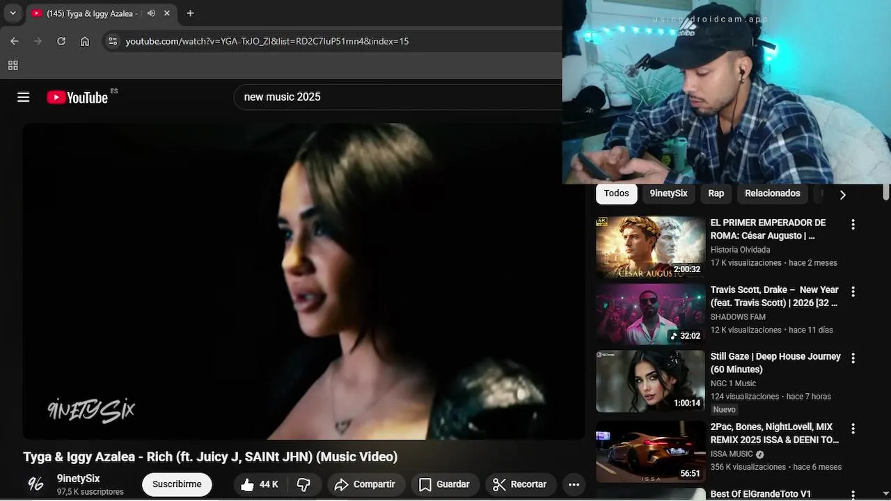This screenshot has height=501, width=891.
Task: Click the Nuevo badge on Still Gaze
Action: click(x=725, y=410)
